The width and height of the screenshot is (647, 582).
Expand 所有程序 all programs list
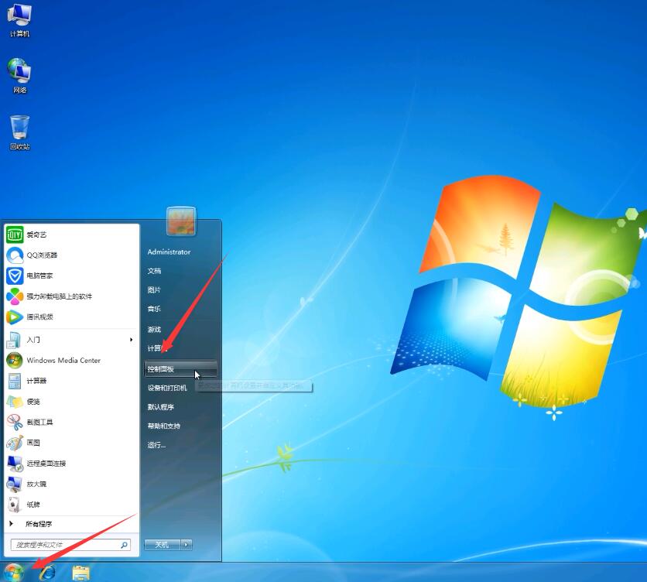(x=71, y=524)
